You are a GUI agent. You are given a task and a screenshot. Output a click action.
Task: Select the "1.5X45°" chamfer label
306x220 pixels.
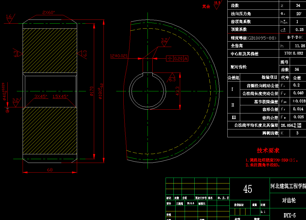click(60, 96)
